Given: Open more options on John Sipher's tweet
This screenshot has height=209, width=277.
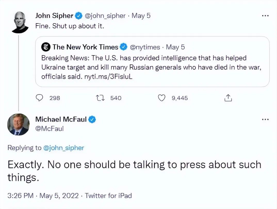Looking at the screenshot, I should [x=265, y=16].
